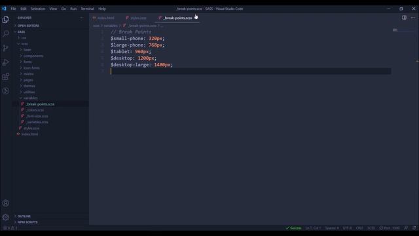
Task: Open the Terminal menu
Action: (x=87, y=9)
